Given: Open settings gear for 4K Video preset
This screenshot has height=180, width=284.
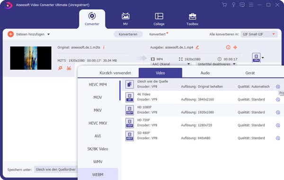Looking at the screenshot, I should point(278,99).
